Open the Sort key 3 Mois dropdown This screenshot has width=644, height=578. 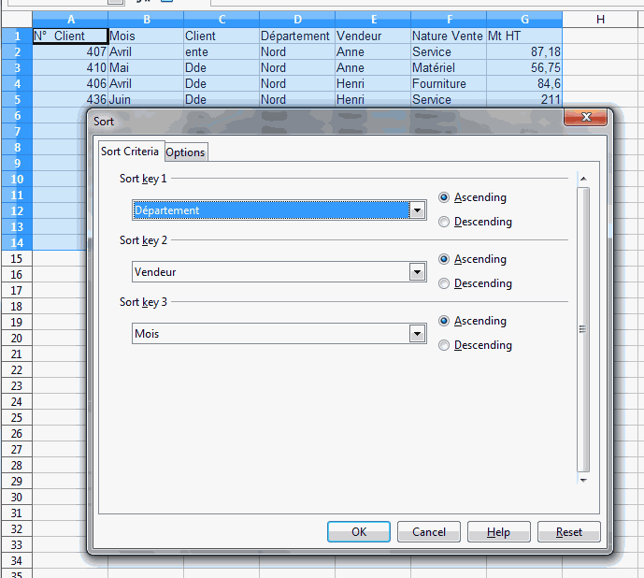click(418, 334)
